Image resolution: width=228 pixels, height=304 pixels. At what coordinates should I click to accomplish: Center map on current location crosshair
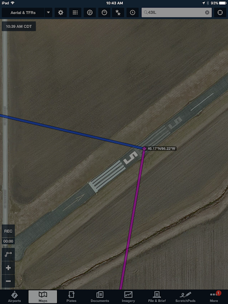pyautogui.click(x=220, y=13)
